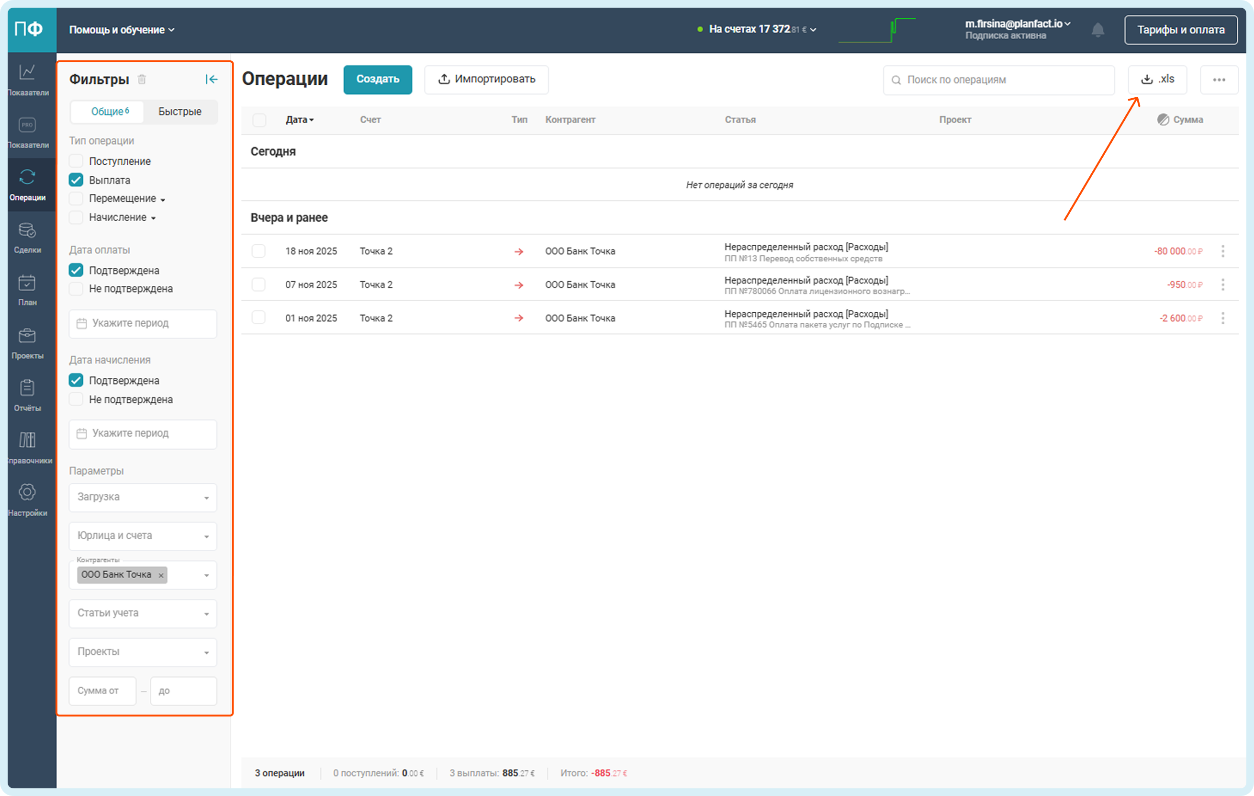
Task: Expand Помощь и обучение menu
Action: [x=122, y=30]
